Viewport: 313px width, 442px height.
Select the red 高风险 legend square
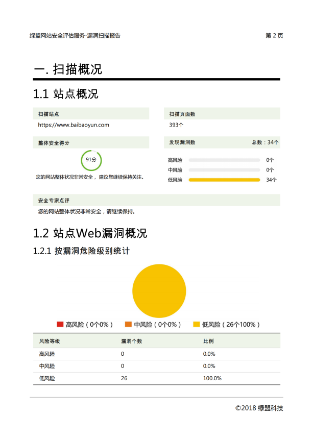click(60, 325)
